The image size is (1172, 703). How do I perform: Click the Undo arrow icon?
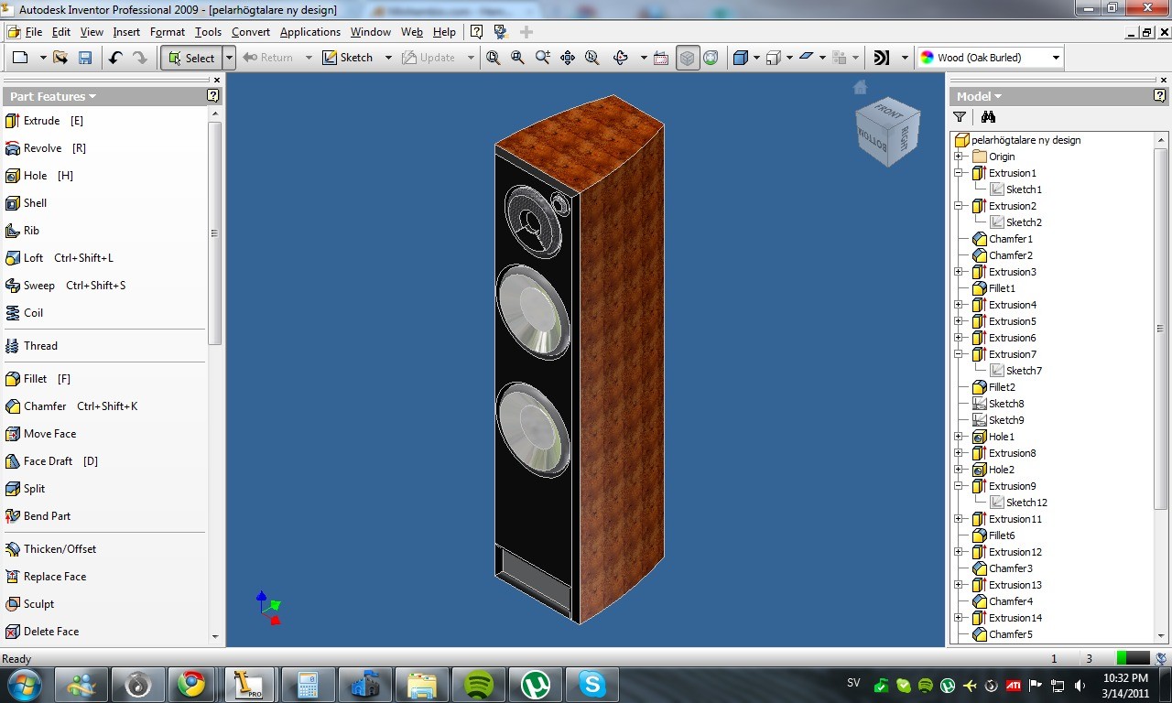click(115, 58)
